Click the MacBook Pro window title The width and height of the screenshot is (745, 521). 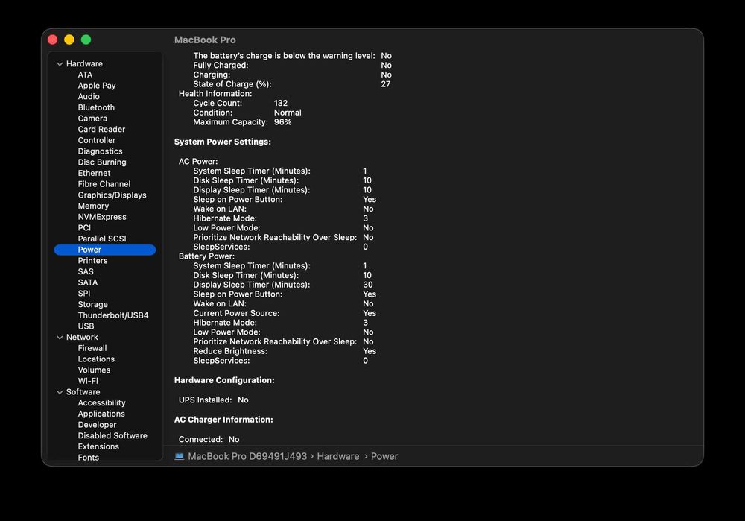click(x=206, y=40)
